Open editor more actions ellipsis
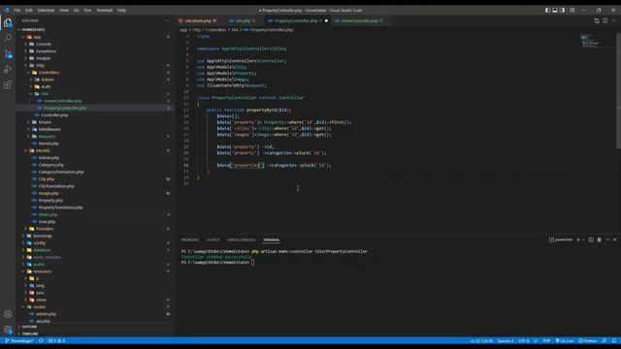 tap(614, 20)
